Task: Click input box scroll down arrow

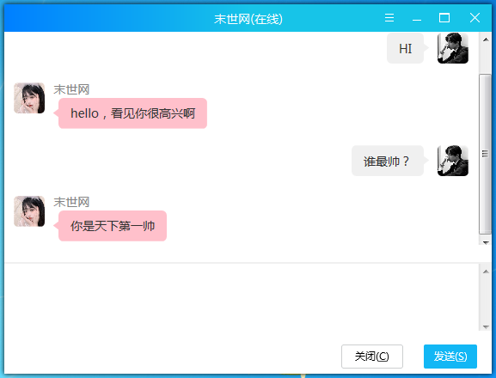Action: [x=486, y=326]
